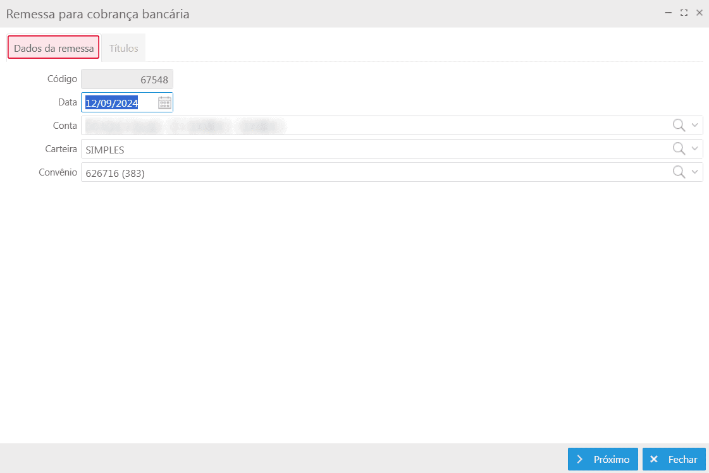Focus the Data input field
Screen dimensions: 709x473
[120, 103]
